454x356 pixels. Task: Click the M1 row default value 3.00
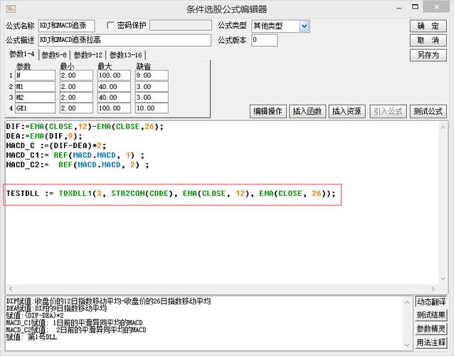point(152,87)
